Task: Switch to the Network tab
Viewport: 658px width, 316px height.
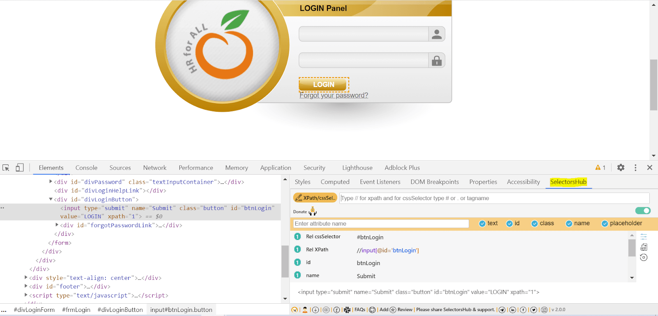Action: (155, 168)
